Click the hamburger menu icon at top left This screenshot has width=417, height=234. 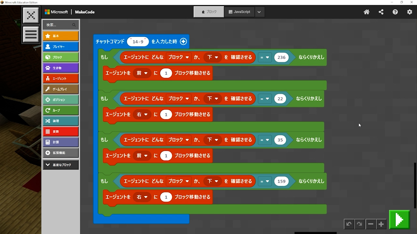click(31, 34)
